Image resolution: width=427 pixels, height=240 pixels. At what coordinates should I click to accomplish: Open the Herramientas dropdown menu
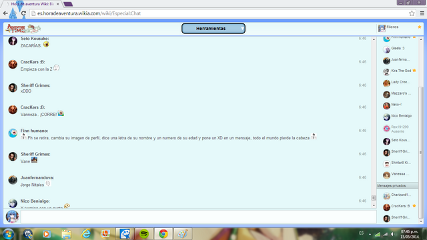[213, 28]
